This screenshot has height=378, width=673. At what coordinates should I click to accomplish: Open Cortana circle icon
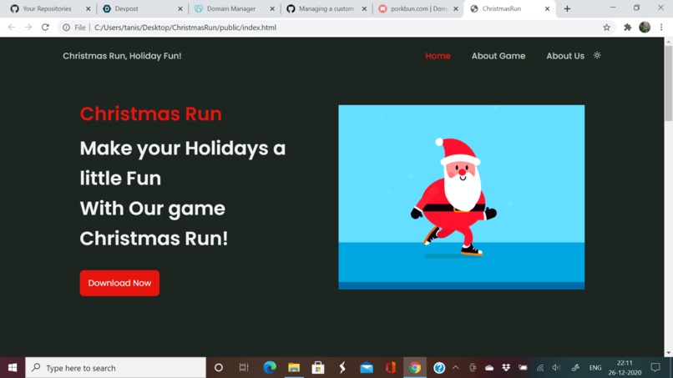(219, 368)
